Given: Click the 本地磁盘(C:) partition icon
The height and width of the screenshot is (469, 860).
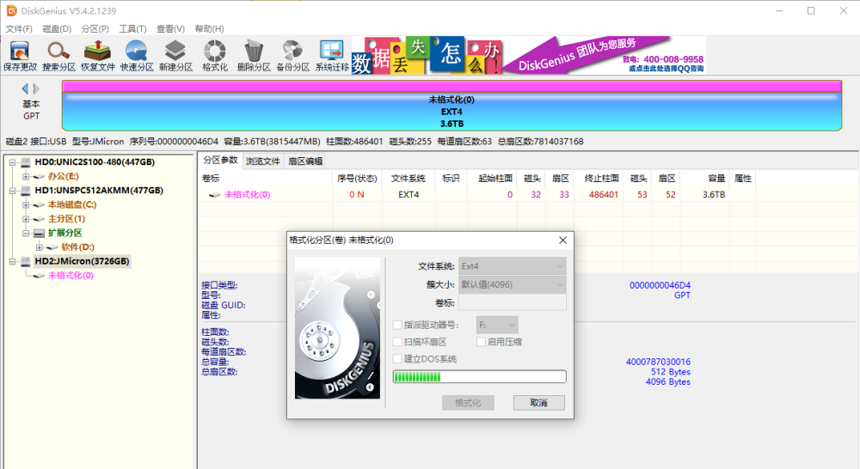Looking at the screenshot, I should (x=39, y=205).
